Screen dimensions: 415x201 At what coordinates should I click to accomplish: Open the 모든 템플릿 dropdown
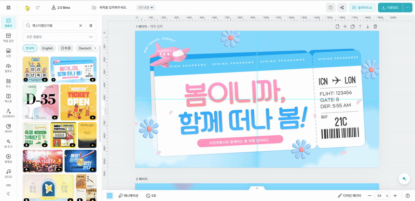pos(60,37)
